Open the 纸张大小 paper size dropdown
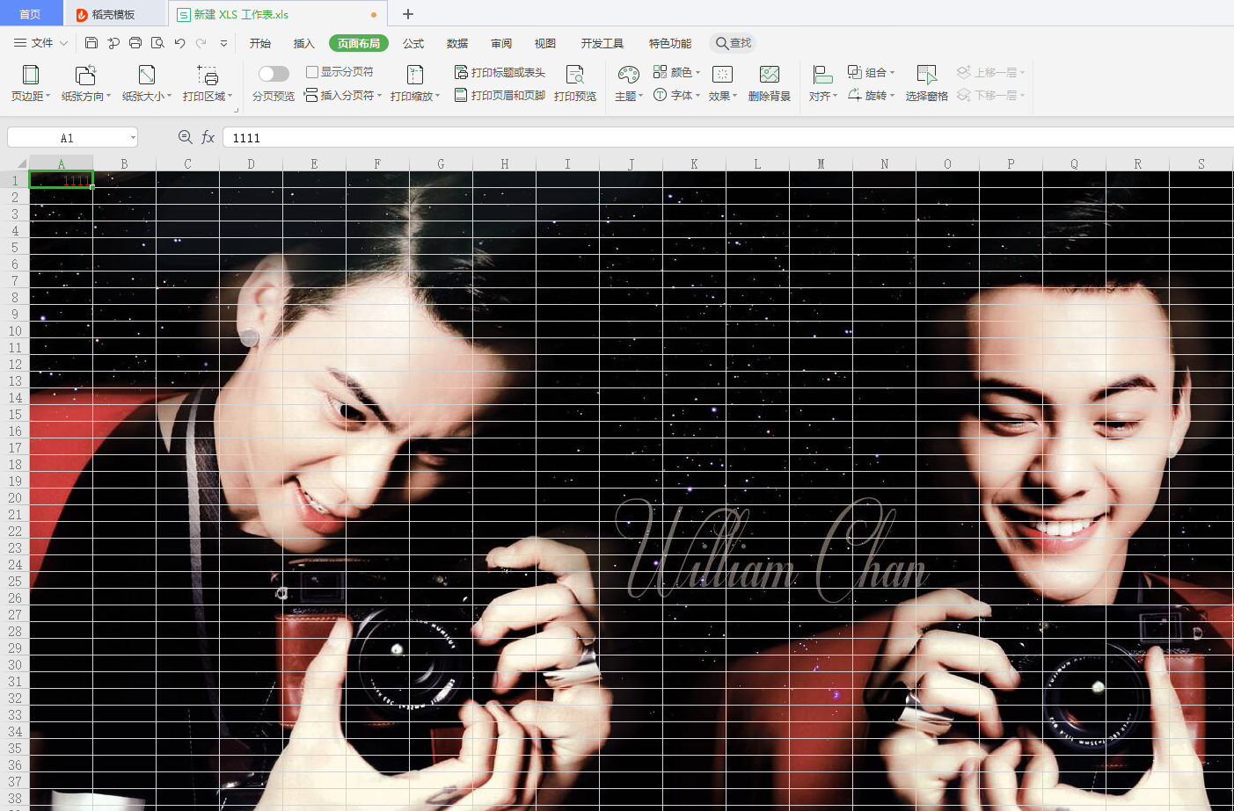The height and width of the screenshot is (811, 1234). pos(147,83)
